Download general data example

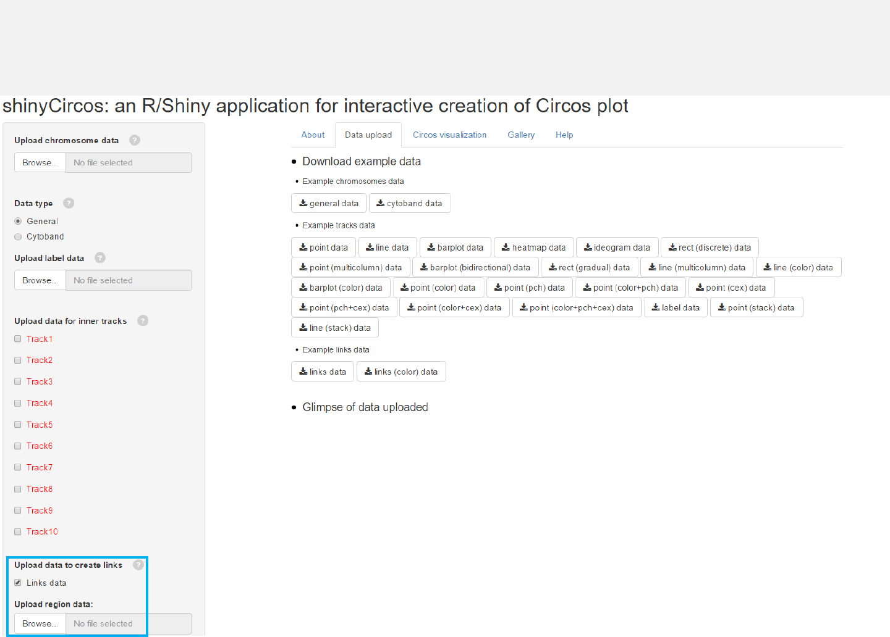coord(329,203)
